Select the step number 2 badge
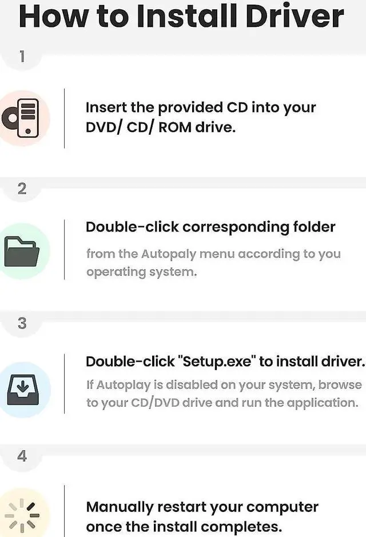Viewport: 366px width, 537px height. point(22,189)
